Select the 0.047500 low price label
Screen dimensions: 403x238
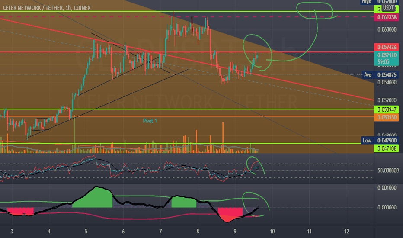pos(387,140)
